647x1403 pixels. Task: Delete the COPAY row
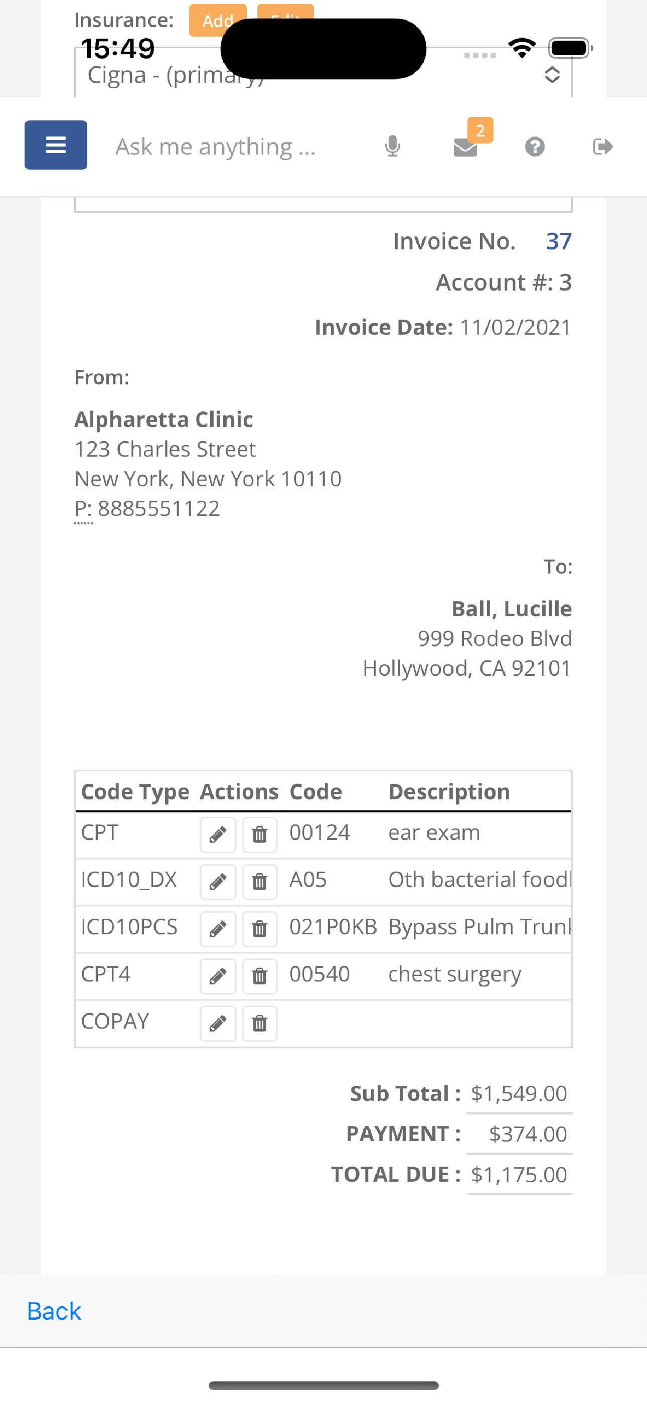point(260,1023)
